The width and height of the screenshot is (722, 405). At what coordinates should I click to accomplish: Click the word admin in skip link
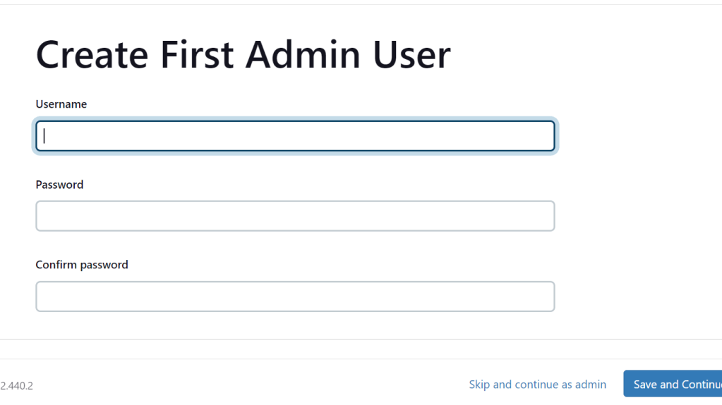pos(590,385)
